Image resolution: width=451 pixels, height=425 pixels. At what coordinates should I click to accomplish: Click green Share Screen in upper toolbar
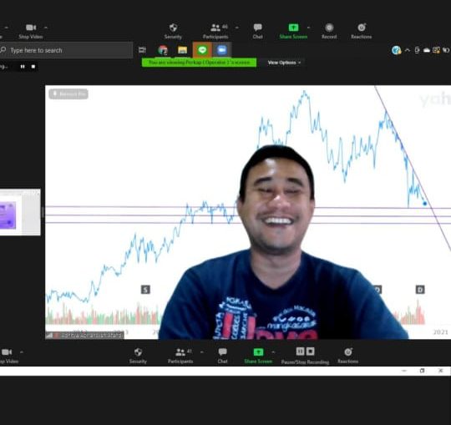click(x=293, y=32)
